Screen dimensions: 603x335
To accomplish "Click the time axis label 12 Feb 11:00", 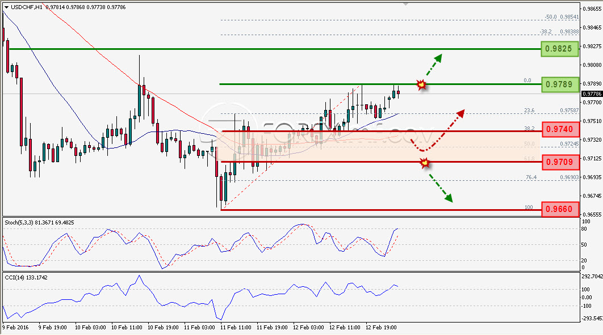I will (345, 328).
